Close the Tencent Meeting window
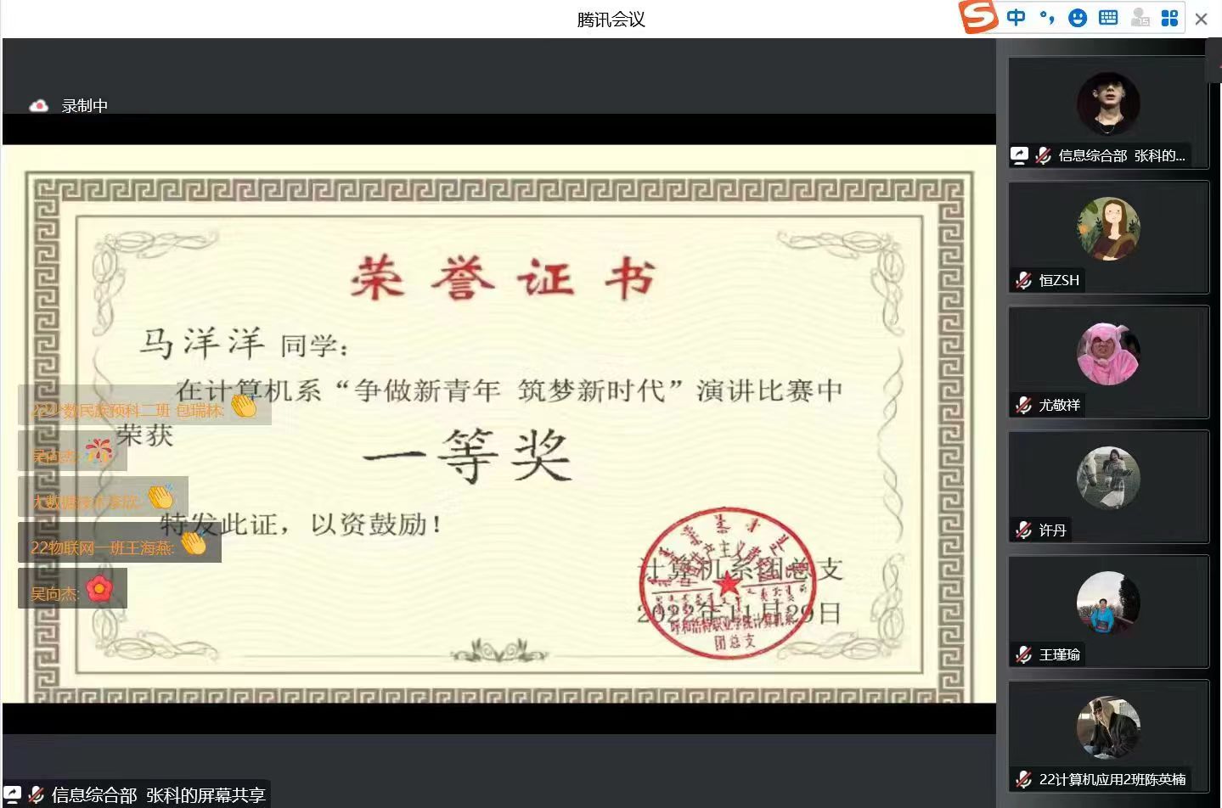Screen dimensions: 1222x808 [1201, 19]
